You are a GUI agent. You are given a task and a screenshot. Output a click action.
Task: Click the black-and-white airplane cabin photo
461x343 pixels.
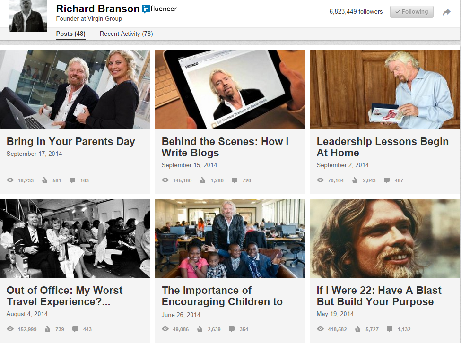tap(75, 238)
